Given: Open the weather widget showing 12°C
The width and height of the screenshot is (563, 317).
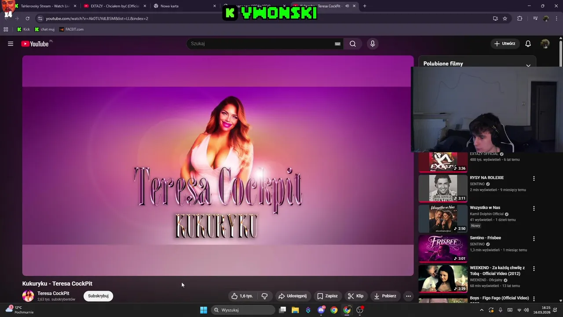Looking at the screenshot, I should [x=20, y=310].
